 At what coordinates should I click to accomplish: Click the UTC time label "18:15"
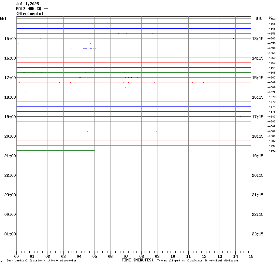point(258,136)
